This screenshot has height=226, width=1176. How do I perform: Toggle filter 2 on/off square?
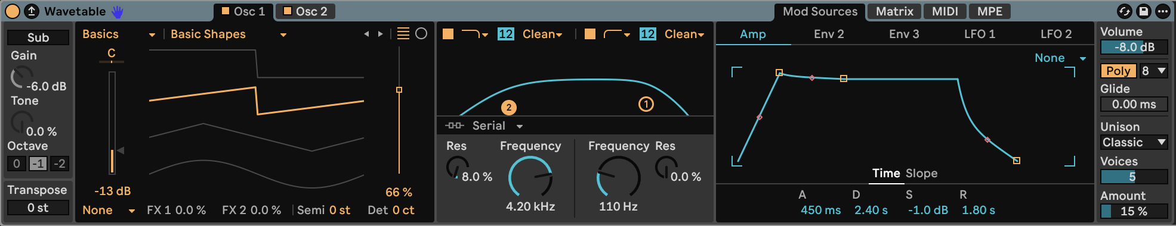[590, 34]
